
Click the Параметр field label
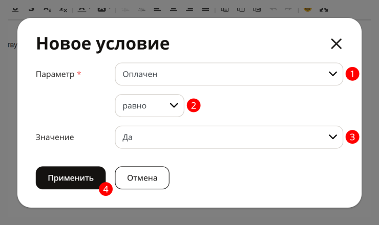(55, 74)
